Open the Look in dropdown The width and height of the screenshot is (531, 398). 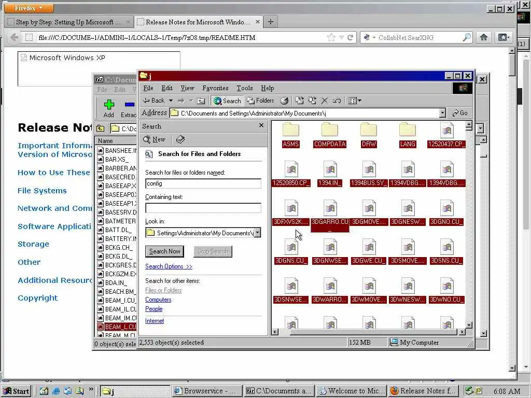click(257, 233)
